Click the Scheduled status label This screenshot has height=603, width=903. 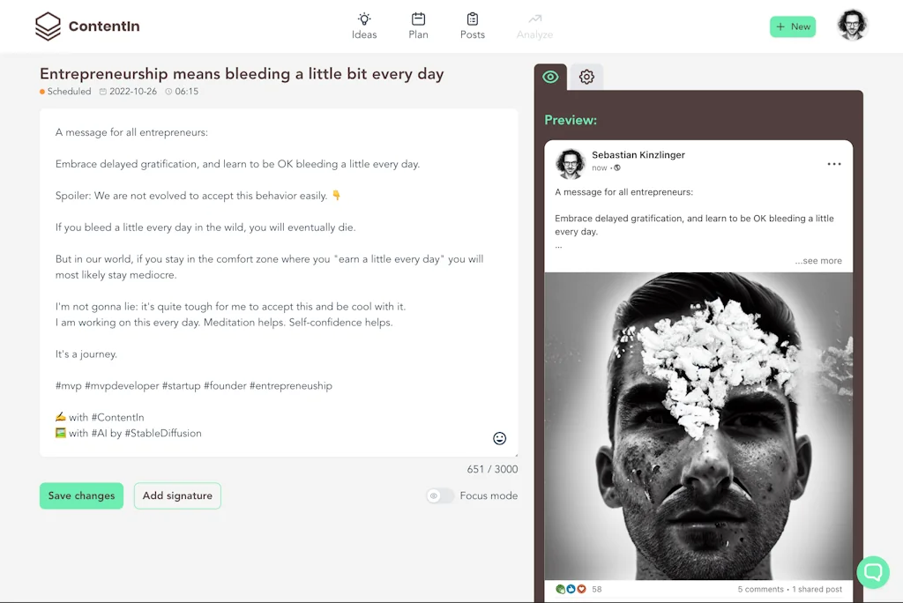pos(66,91)
